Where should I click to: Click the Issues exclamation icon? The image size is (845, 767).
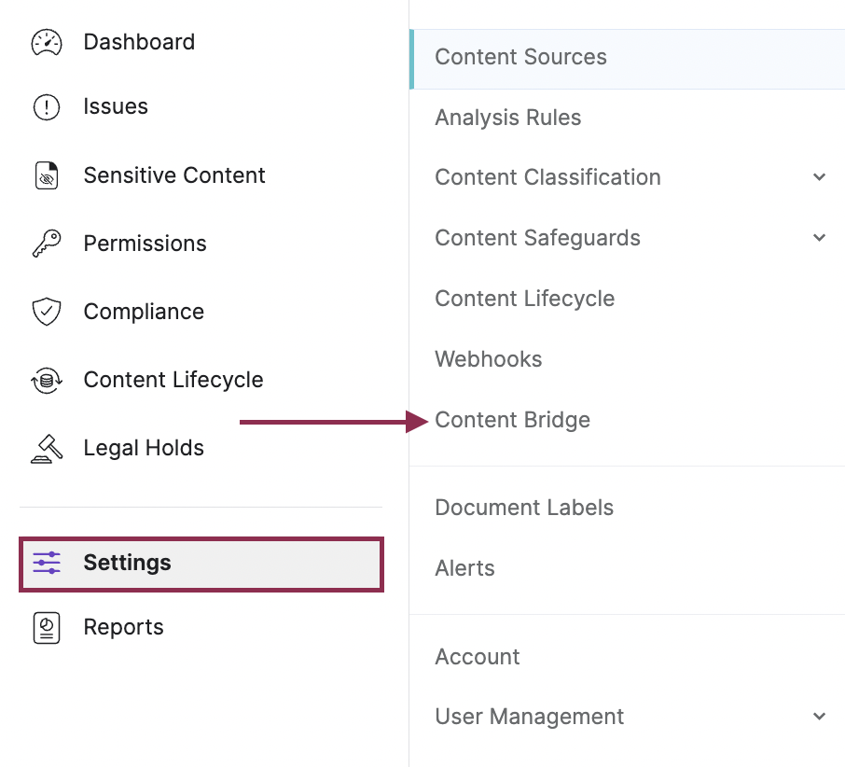[47, 107]
